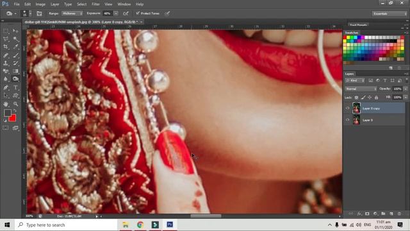The width and height of the screenshot is (410, 231).
Task: Open the Opacity slider dropdown arrow
Action: pos(406,89)
